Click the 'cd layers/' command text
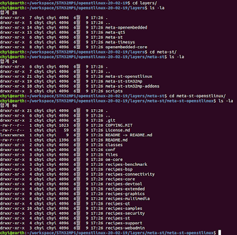Image resolution: width=237 pixels, height=235 pixels. click(145, 3)
